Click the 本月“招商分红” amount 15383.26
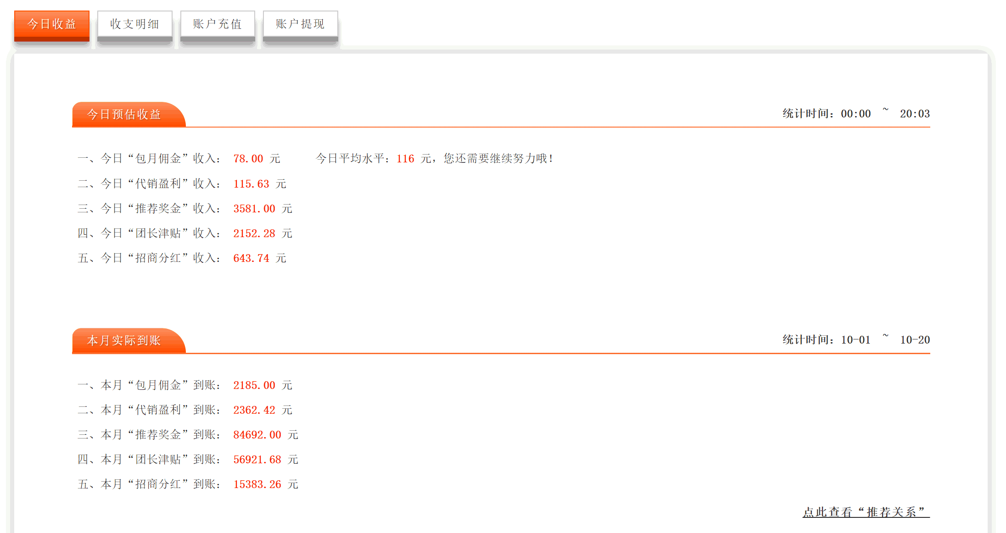The image size is (1006, 533). (x=257, y=484)
